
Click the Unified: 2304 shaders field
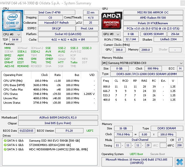168,39
